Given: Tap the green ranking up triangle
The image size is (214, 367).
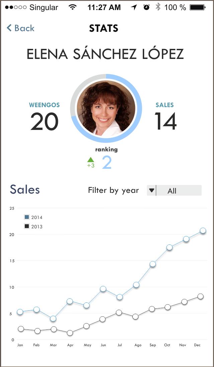Looking at the screenshot, I should point(91,160).
